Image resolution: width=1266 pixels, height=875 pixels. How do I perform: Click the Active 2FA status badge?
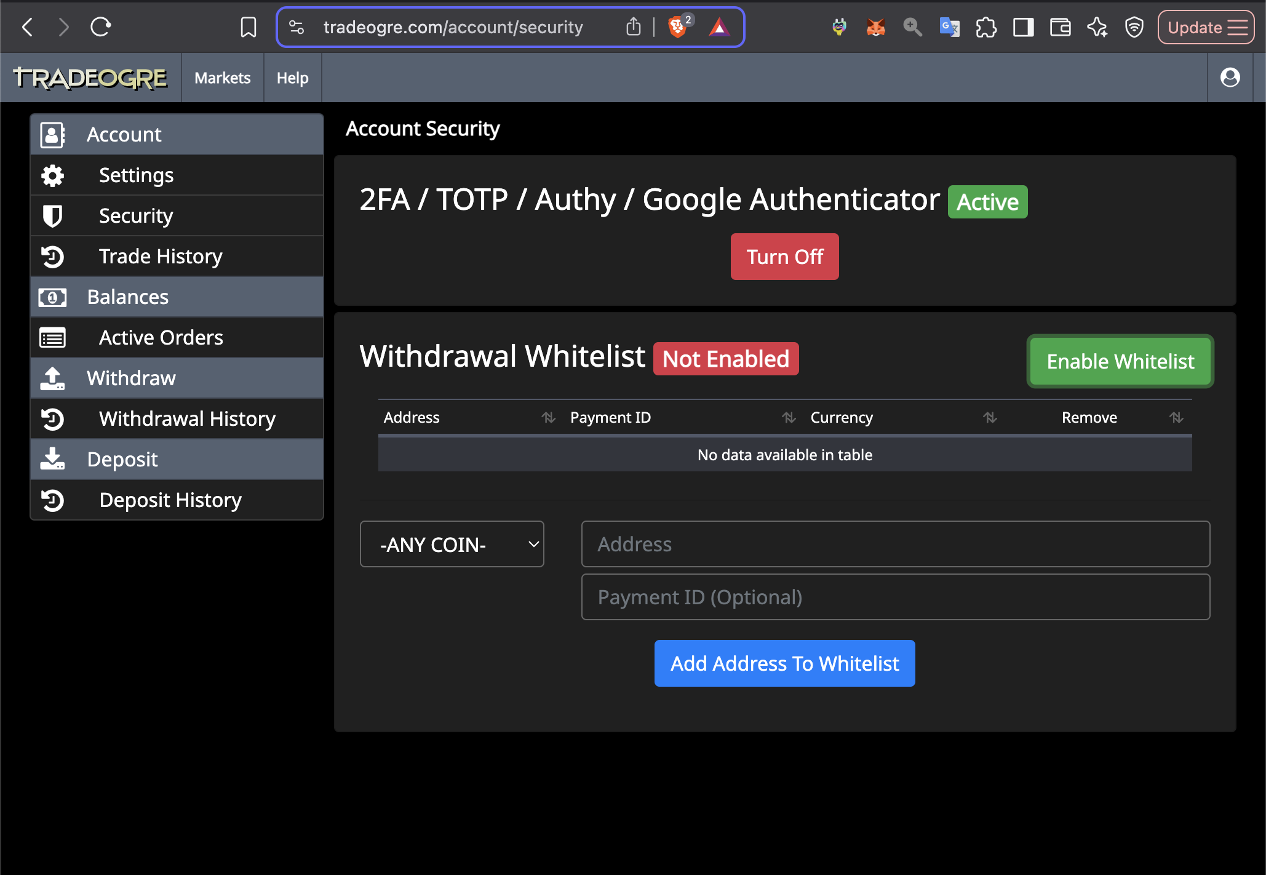tap(987, 202)
